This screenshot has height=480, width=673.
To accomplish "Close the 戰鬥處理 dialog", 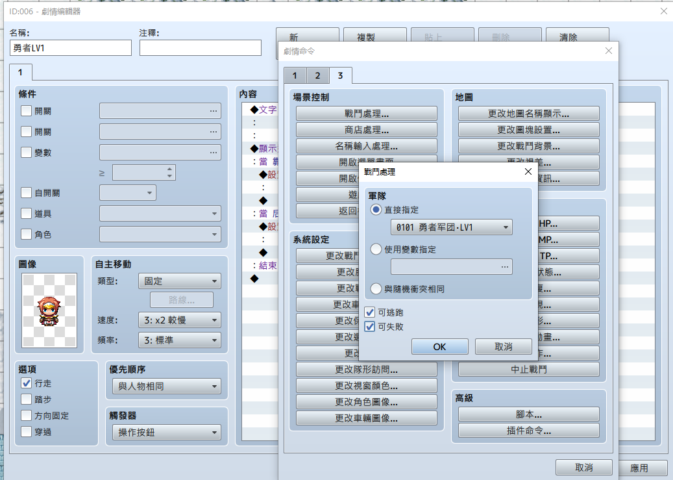I will point(528,171).
